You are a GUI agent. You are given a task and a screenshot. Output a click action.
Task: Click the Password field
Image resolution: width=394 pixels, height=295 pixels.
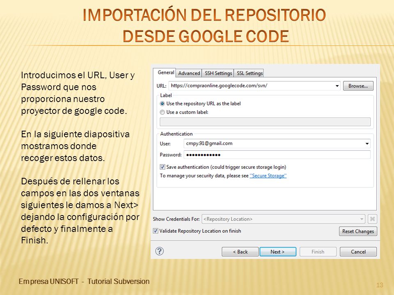coord(277,155)
